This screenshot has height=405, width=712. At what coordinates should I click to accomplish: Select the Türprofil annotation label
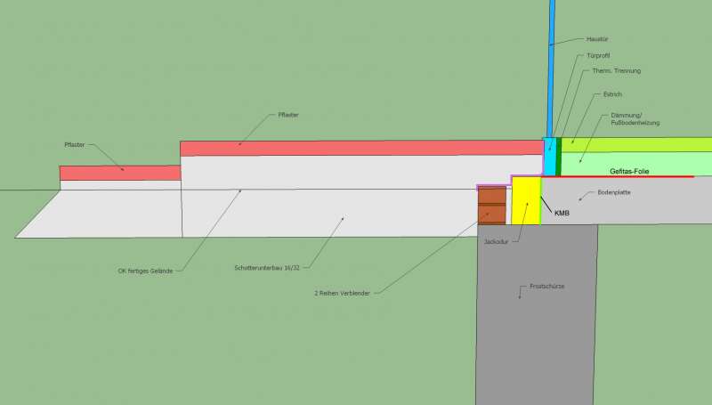598,55
